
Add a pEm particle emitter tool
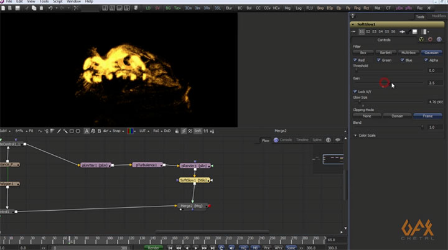pyautogui.click(x=399, y=8)
